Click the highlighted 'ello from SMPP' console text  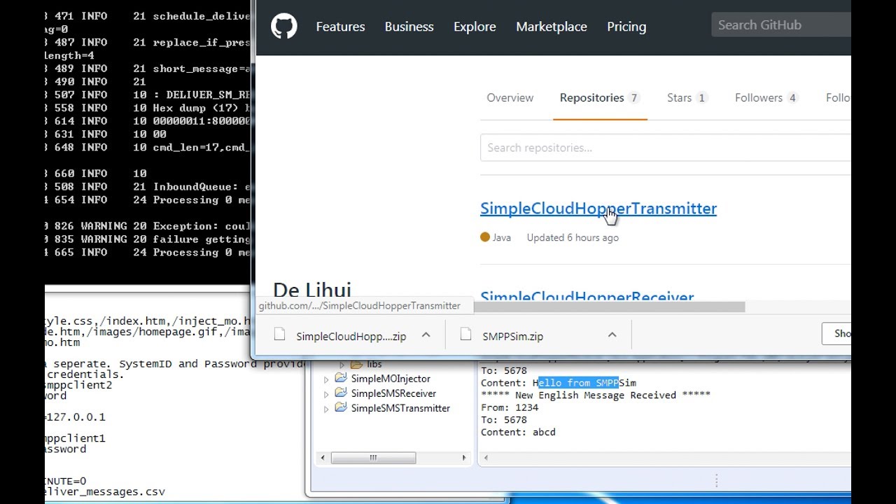578,383
